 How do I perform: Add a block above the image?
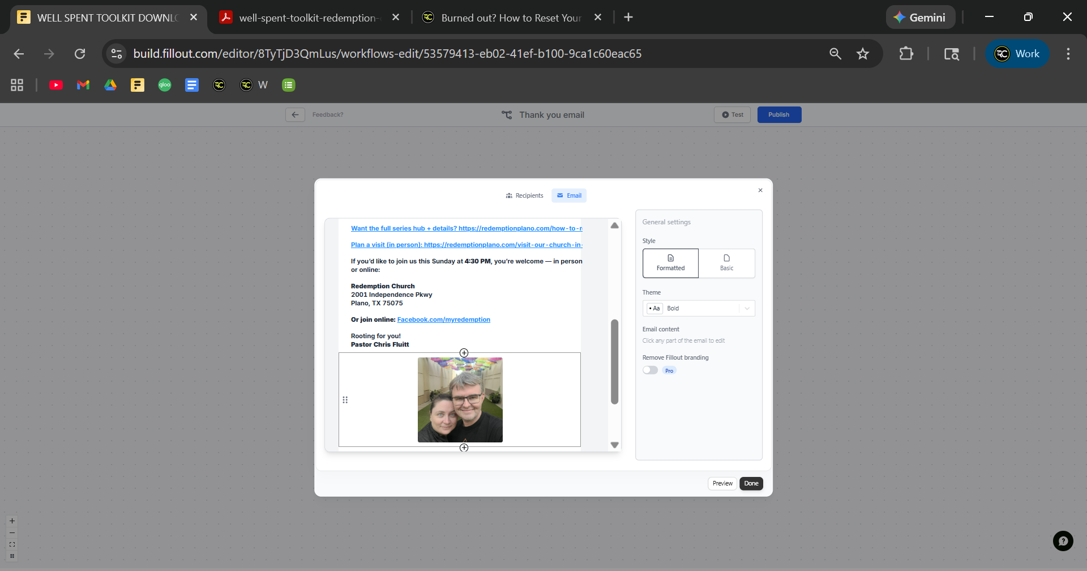pos(464,353)
